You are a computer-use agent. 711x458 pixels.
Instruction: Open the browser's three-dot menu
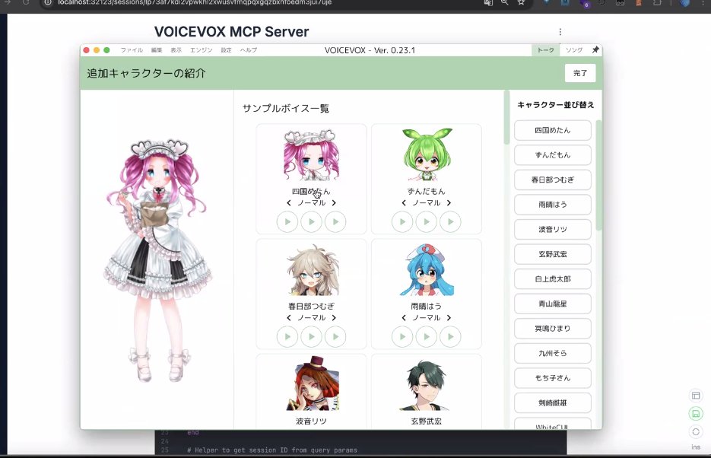pyautogui.click(x=702, y=3)
